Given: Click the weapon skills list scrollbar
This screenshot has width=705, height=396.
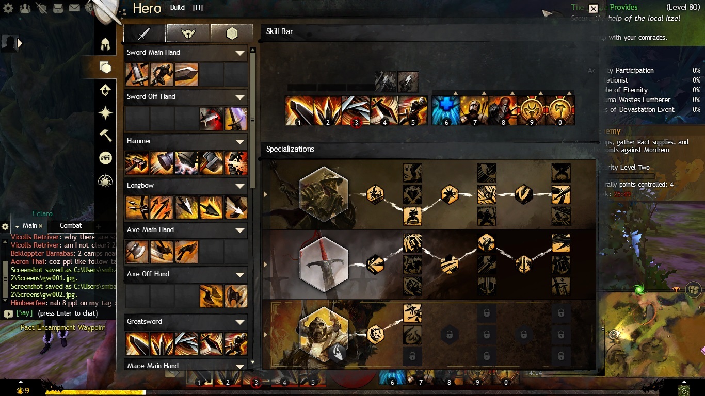Looking at the screenshot, I should (x=252, y=119).
